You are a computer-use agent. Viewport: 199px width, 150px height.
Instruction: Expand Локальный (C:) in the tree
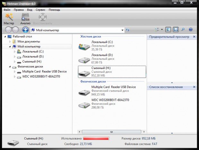click(14, 51)
